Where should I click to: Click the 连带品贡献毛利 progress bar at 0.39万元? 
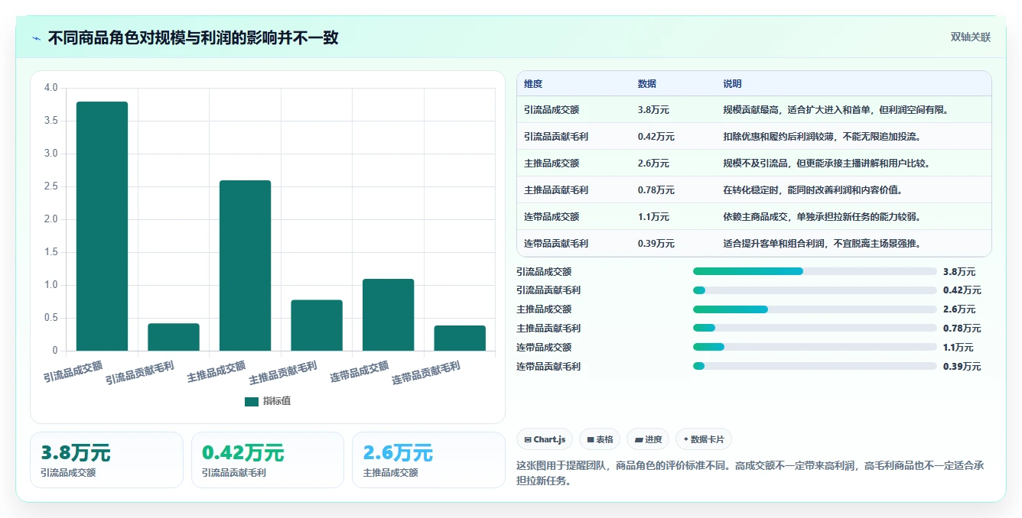(815, 367)
